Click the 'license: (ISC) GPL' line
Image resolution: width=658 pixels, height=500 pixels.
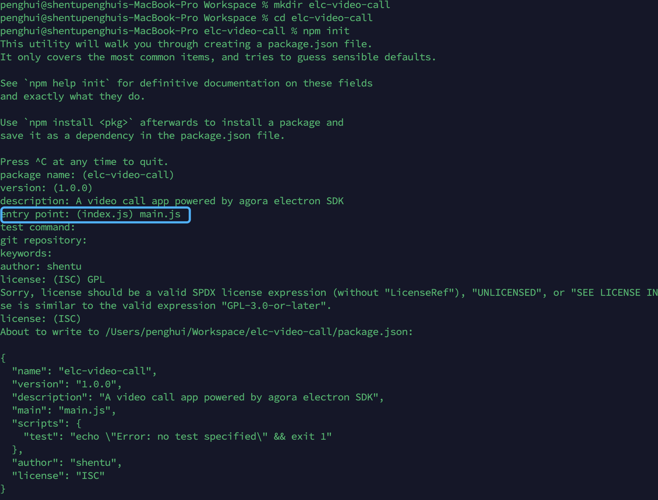[52, 280]
